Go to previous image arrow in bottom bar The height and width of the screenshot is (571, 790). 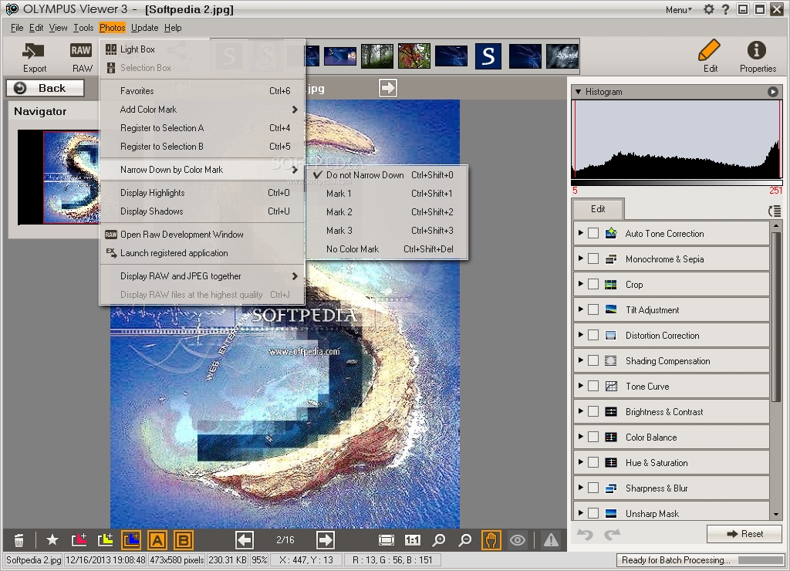[x=245, y=540]
